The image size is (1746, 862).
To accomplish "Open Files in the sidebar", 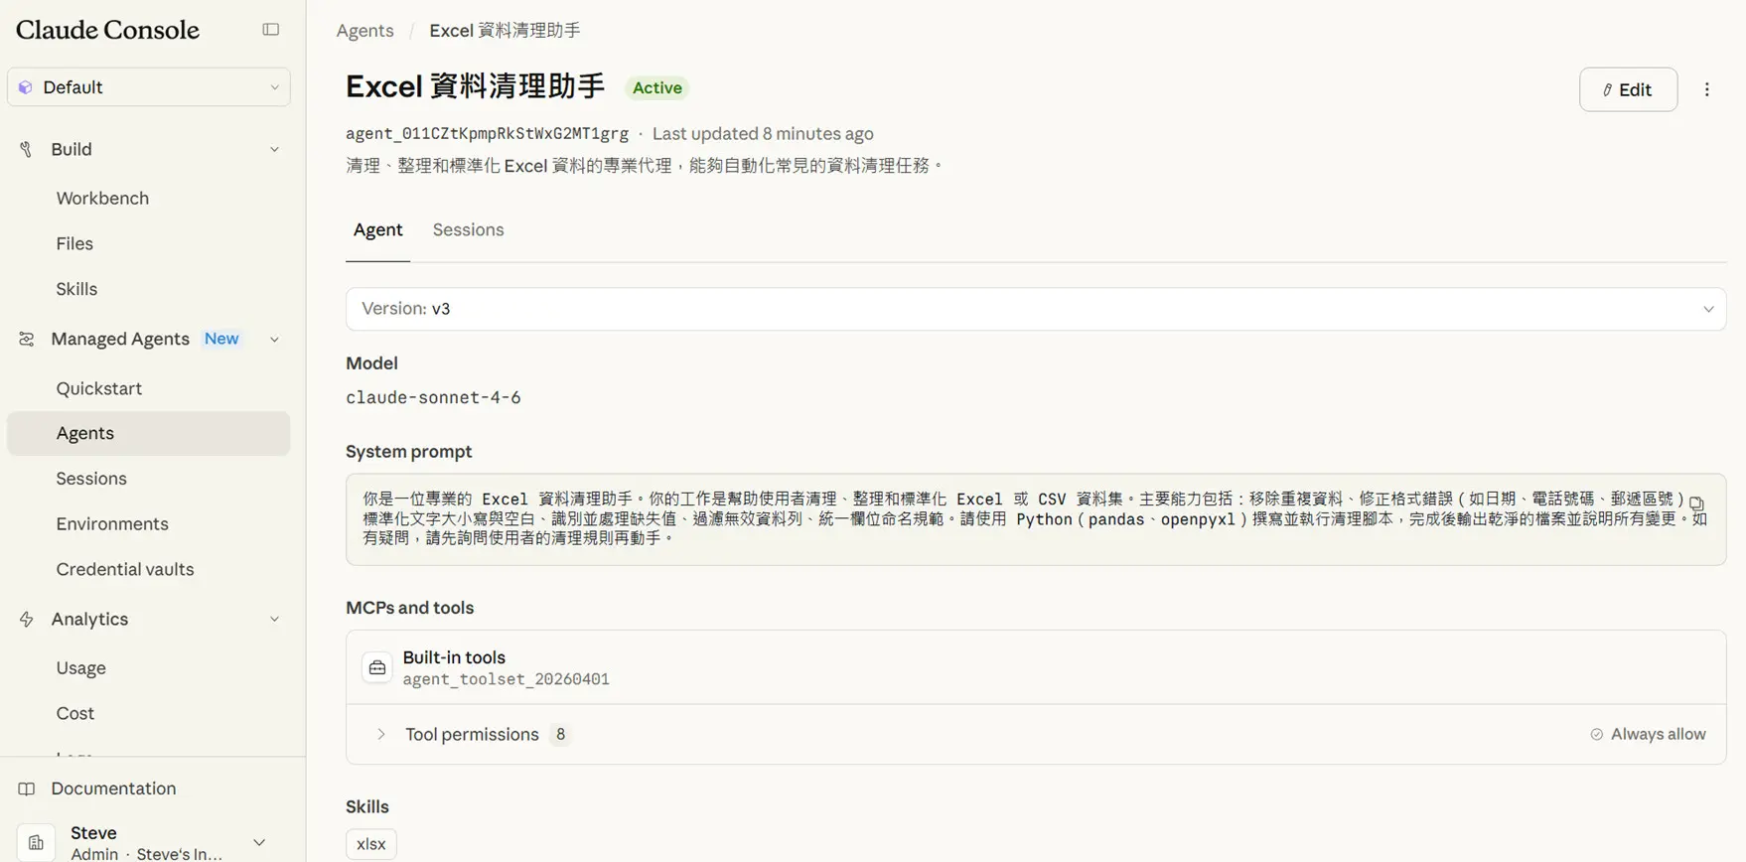I will pyautogui.click(x=74, y=244).
